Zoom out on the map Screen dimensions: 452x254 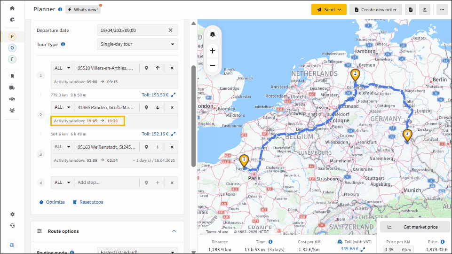coord(213,65)
